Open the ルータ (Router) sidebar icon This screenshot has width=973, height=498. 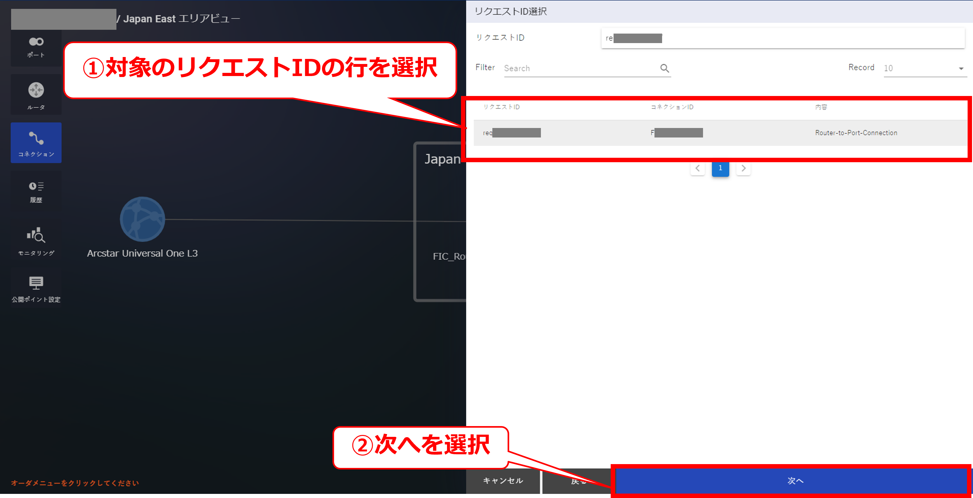36,95
